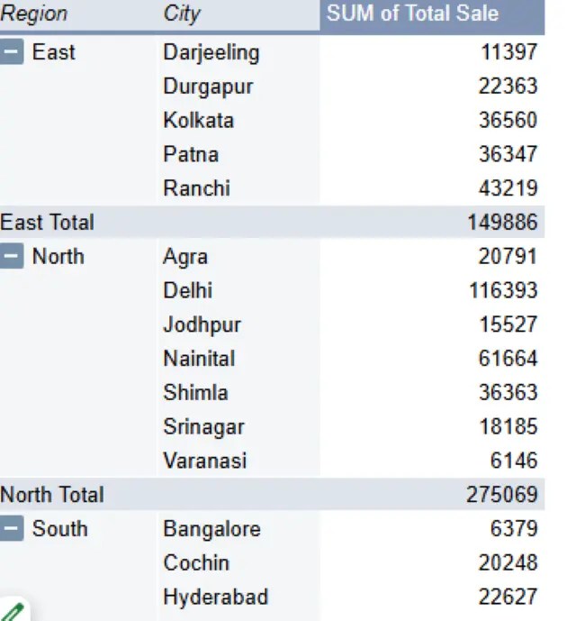The height and width of the screenshot is (621, 576).
Task: Select the value 11397 for Darjeeling
Action: pos(509,52)
